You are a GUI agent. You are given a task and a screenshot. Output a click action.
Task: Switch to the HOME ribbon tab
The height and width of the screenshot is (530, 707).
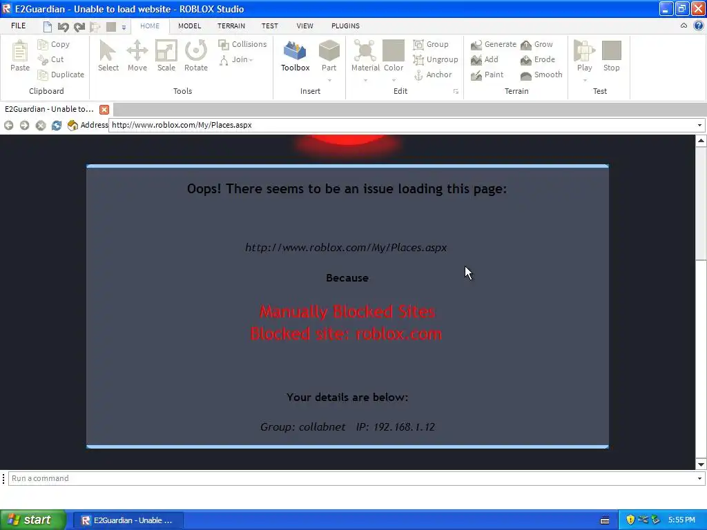click(150, 26)
